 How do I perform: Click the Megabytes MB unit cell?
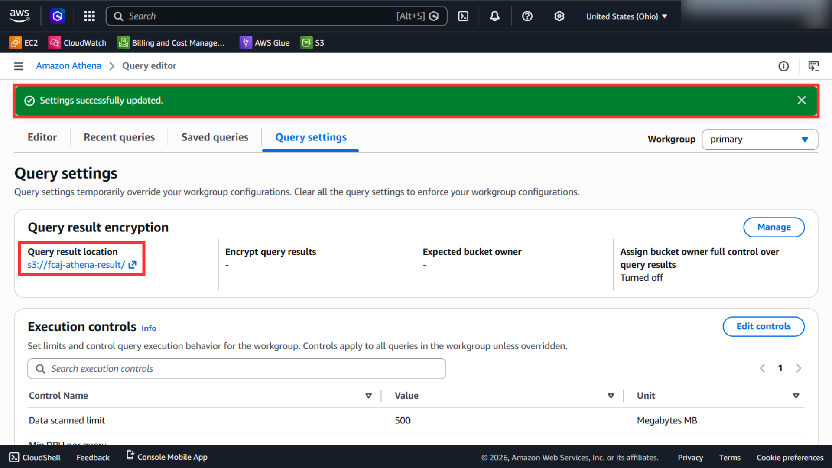coord(666,420)
